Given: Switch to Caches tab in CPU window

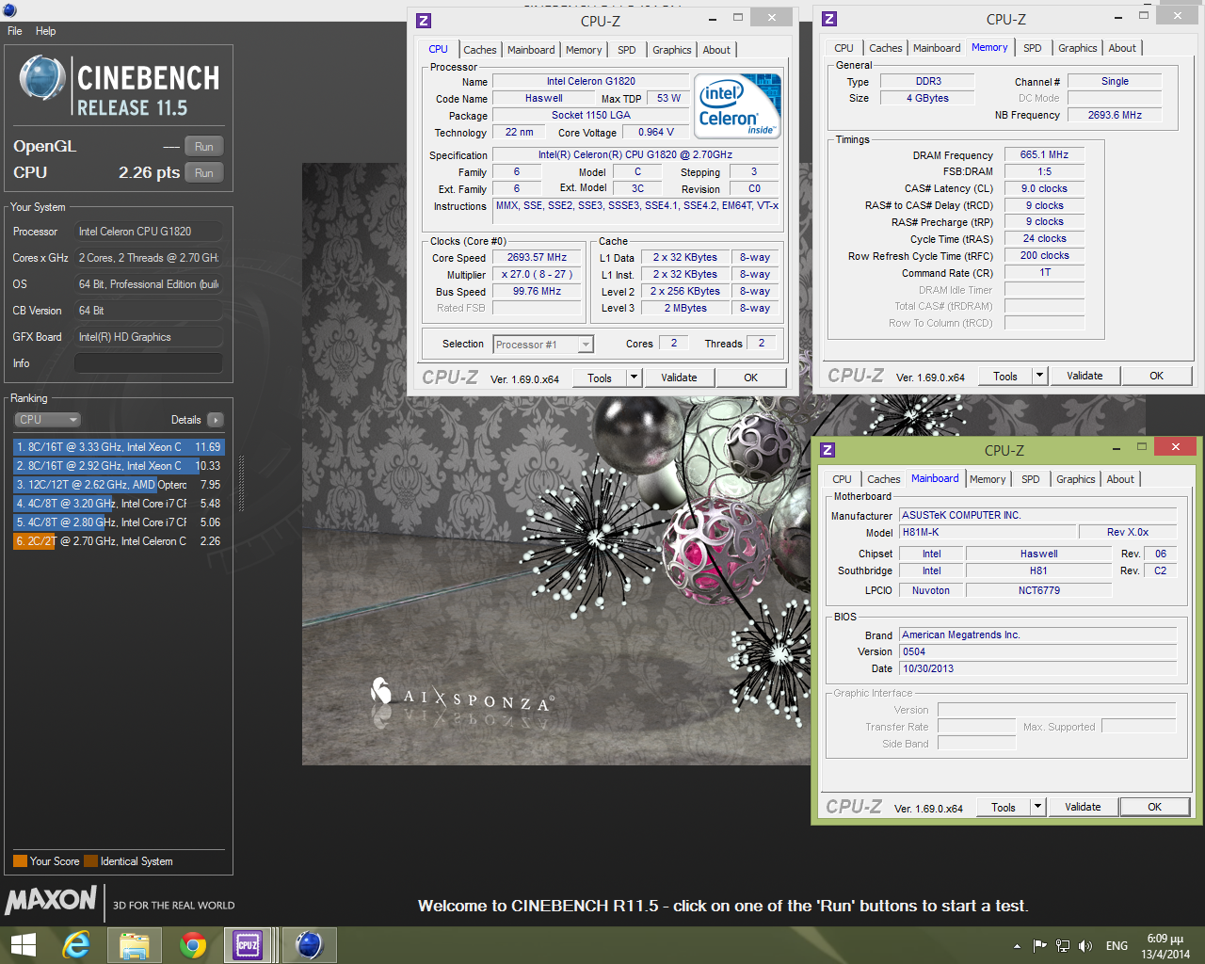Looking at the screenshot, I should tap(480, 50).
